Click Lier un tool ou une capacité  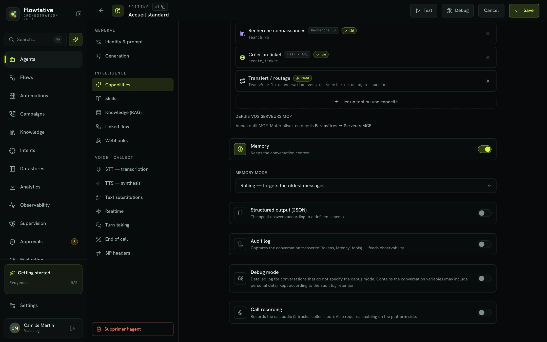click(366, 102)
